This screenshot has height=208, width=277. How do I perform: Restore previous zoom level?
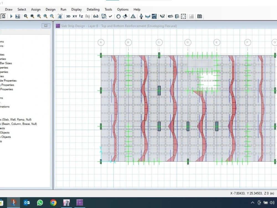39,16
